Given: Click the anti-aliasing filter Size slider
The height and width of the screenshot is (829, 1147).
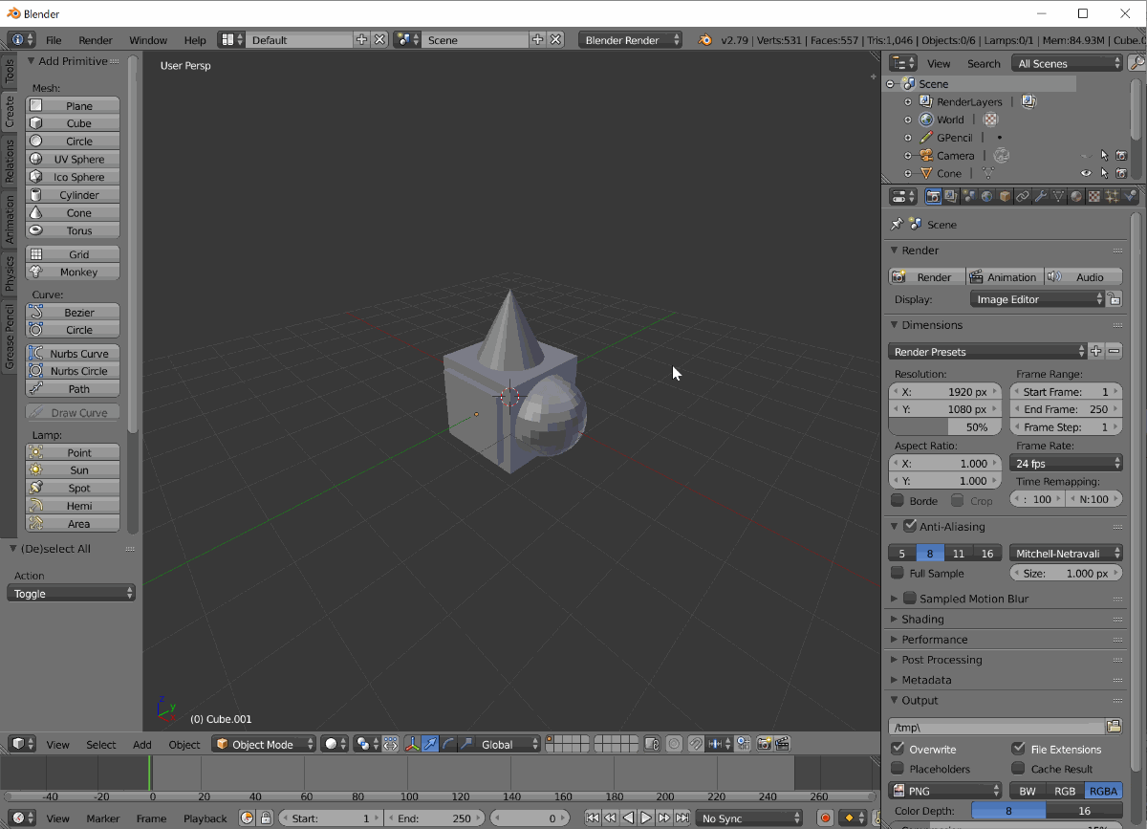Looking at the screenshot, I should tap(1066, 573).
